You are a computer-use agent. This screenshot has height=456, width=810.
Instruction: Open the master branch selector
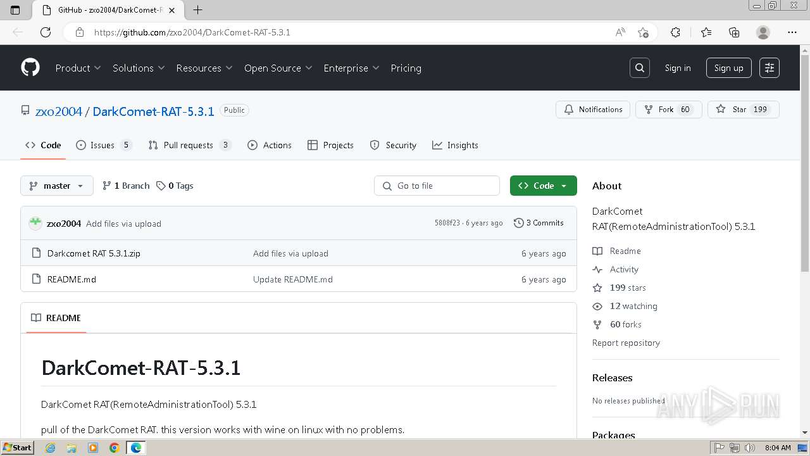pos(57,186)
